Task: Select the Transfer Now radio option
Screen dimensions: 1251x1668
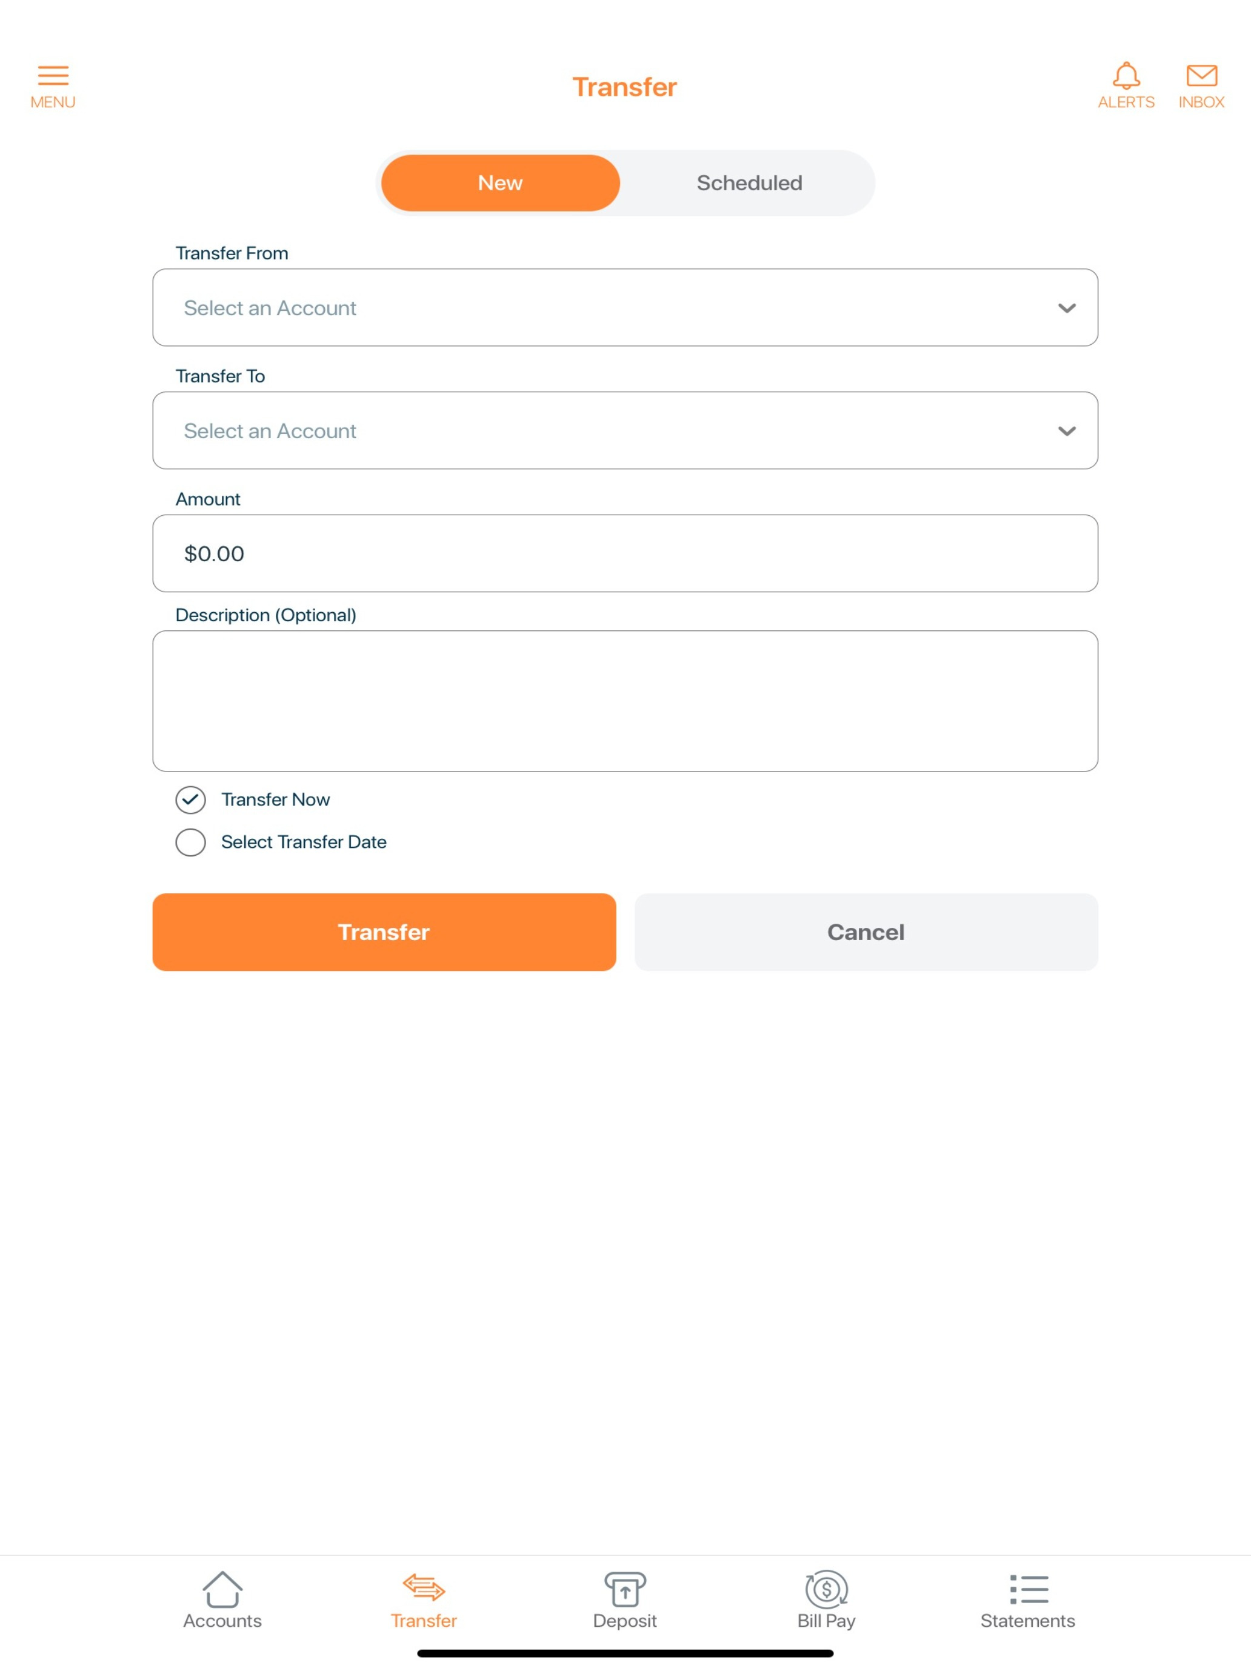Action: pyautogui.click(x=191, y=799)
